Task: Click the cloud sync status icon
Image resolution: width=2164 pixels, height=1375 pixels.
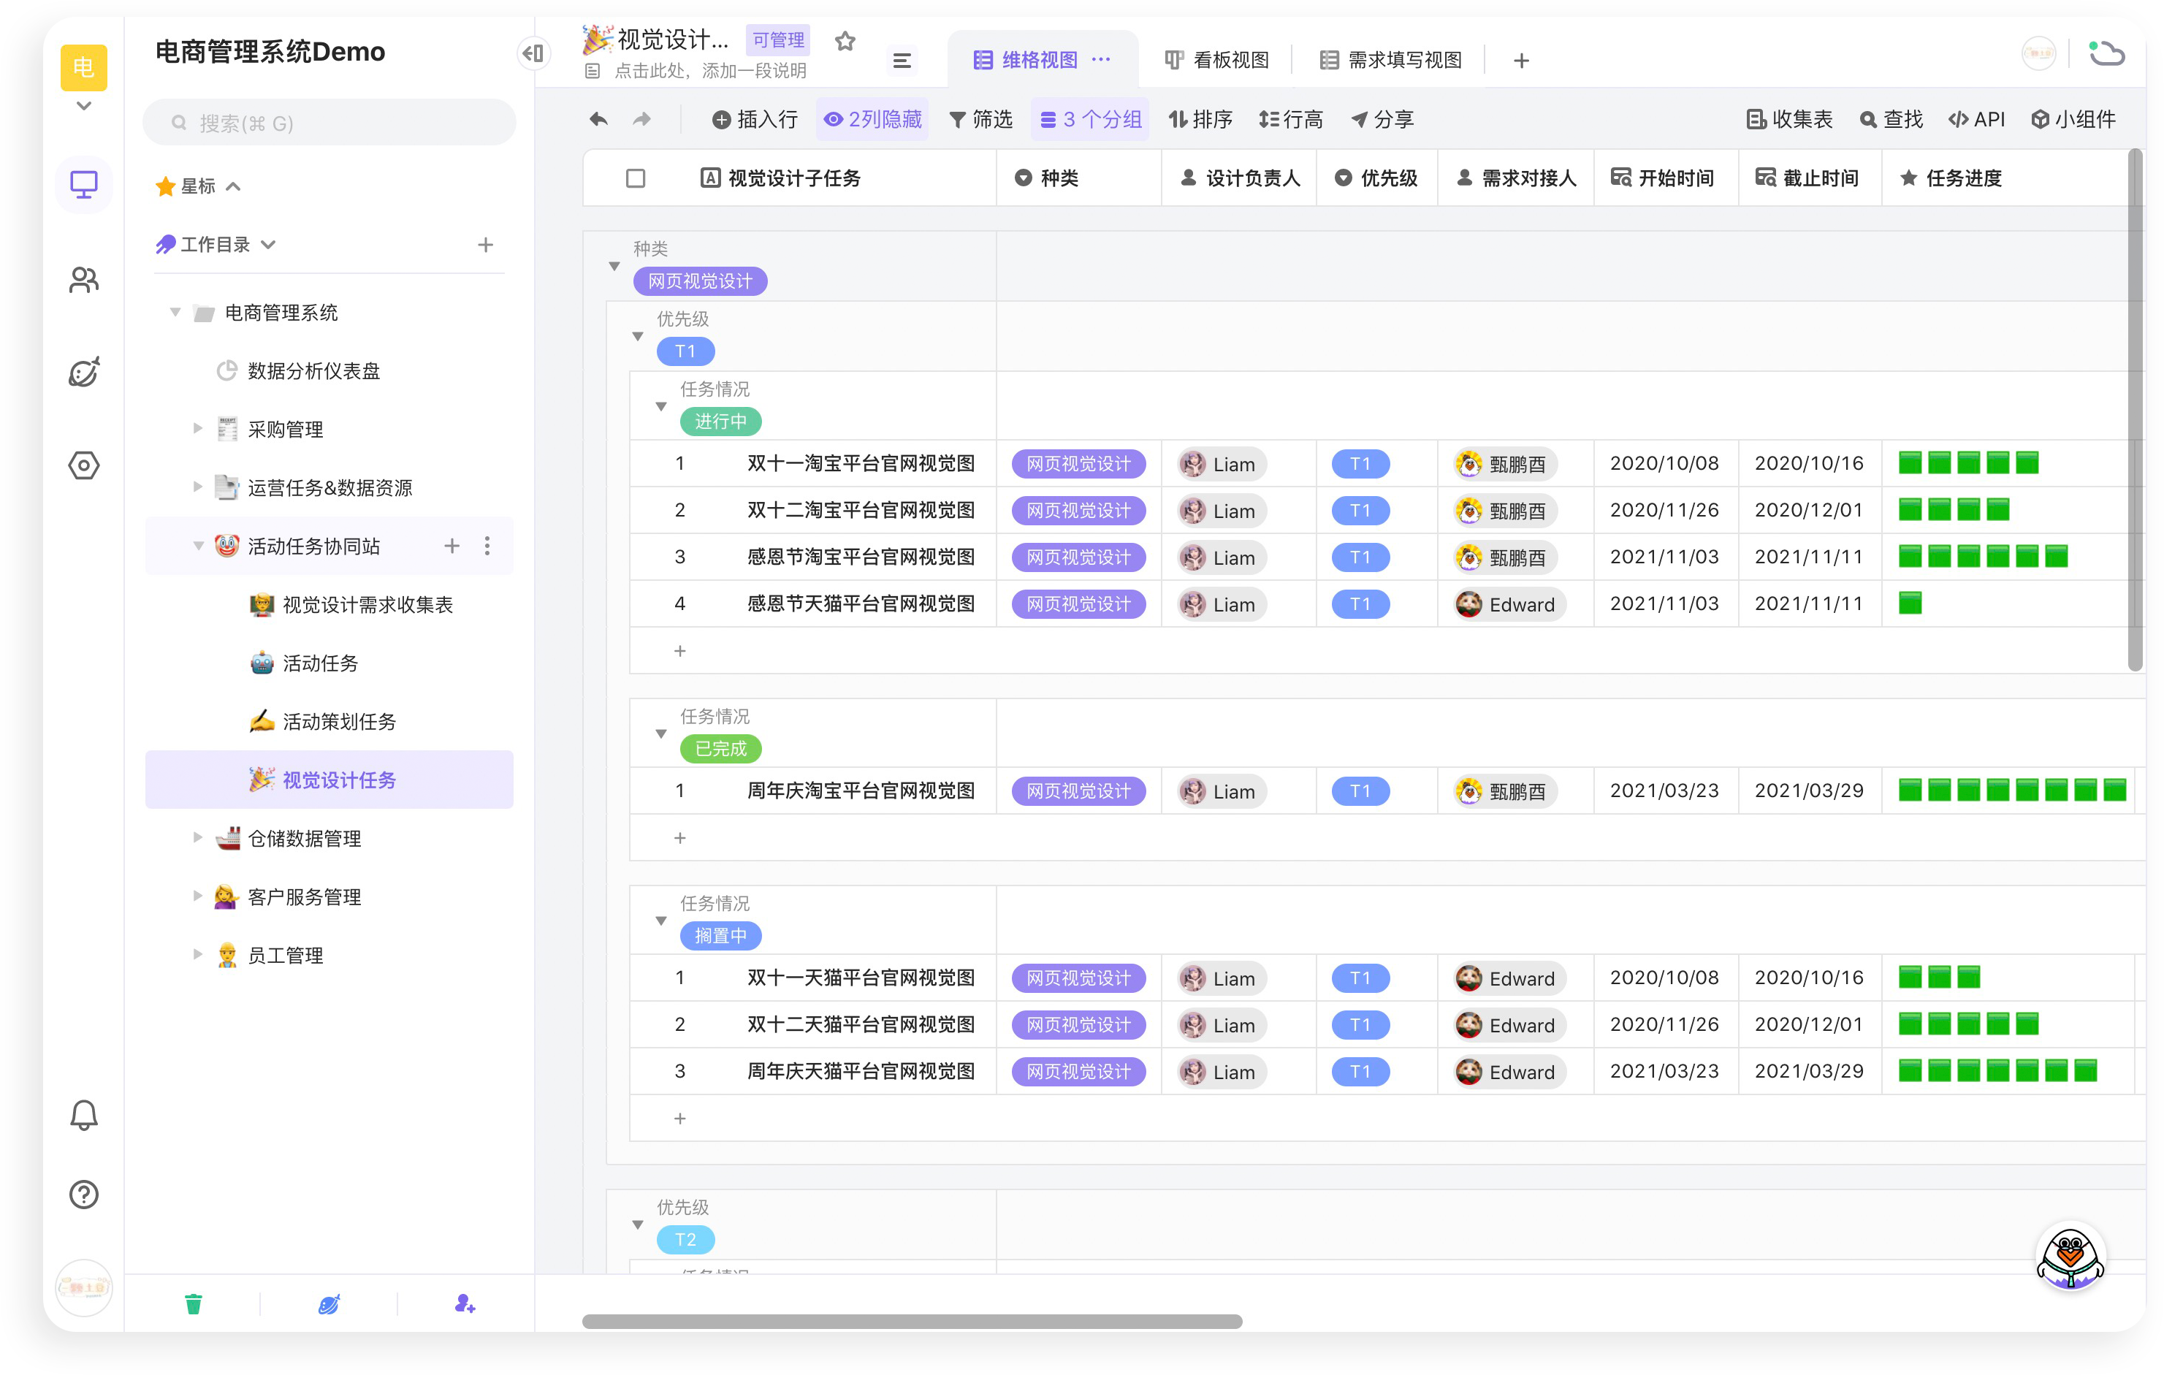Action: 2108,54
